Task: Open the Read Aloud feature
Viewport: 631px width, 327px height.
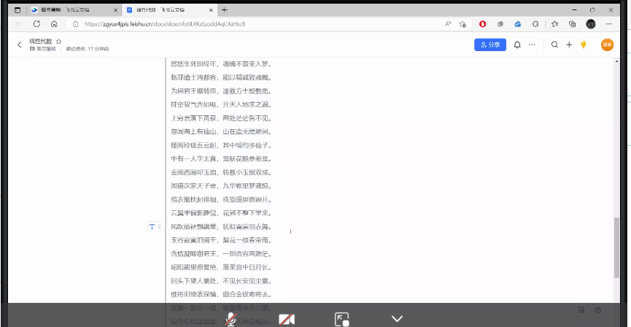Action: [x=448, y=24]
